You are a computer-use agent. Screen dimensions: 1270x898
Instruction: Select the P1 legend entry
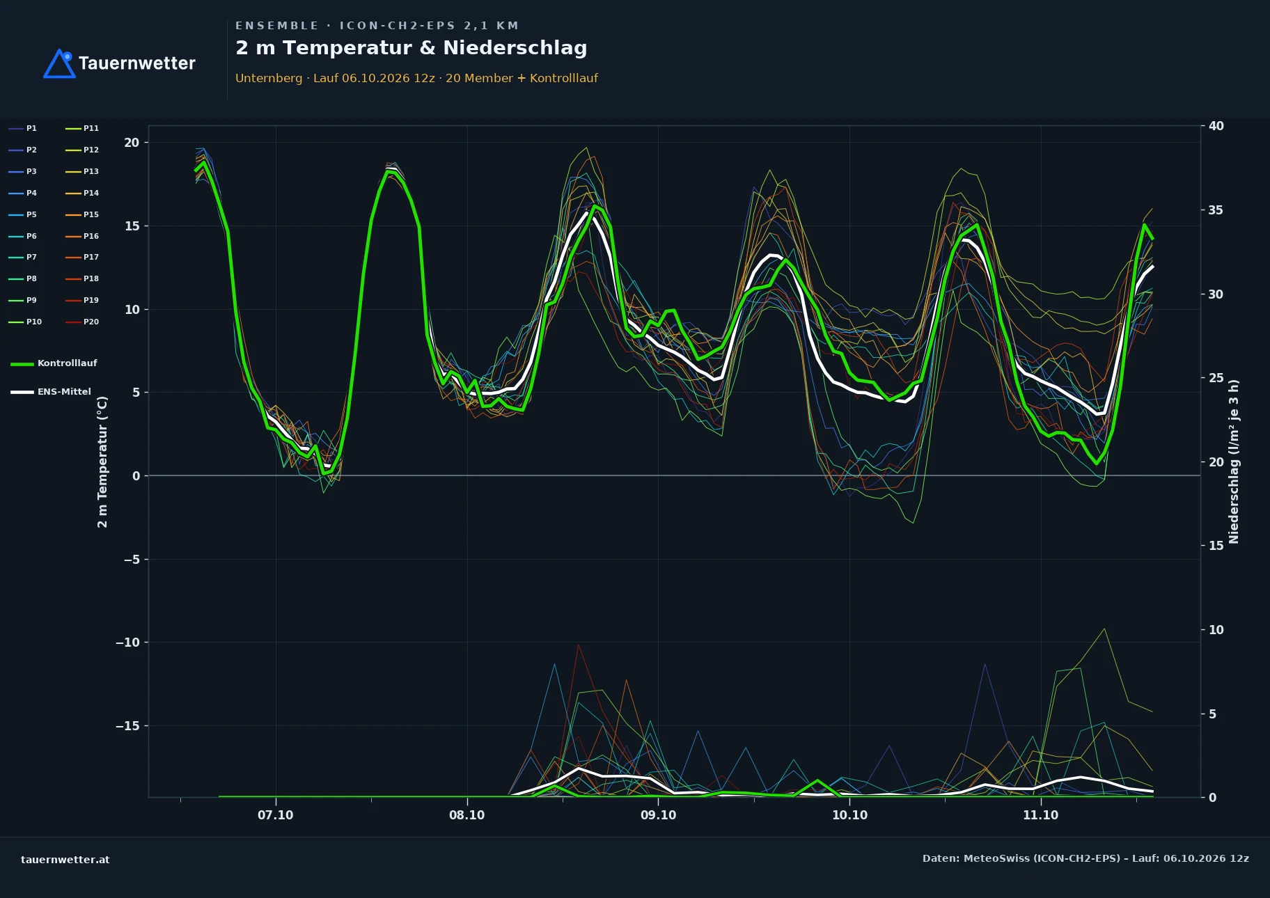[x=22, y=128]
